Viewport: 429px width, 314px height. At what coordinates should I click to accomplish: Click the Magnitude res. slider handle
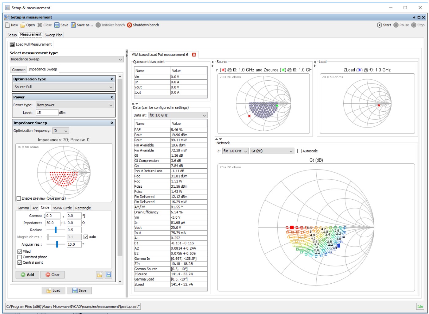click(48, 237)
